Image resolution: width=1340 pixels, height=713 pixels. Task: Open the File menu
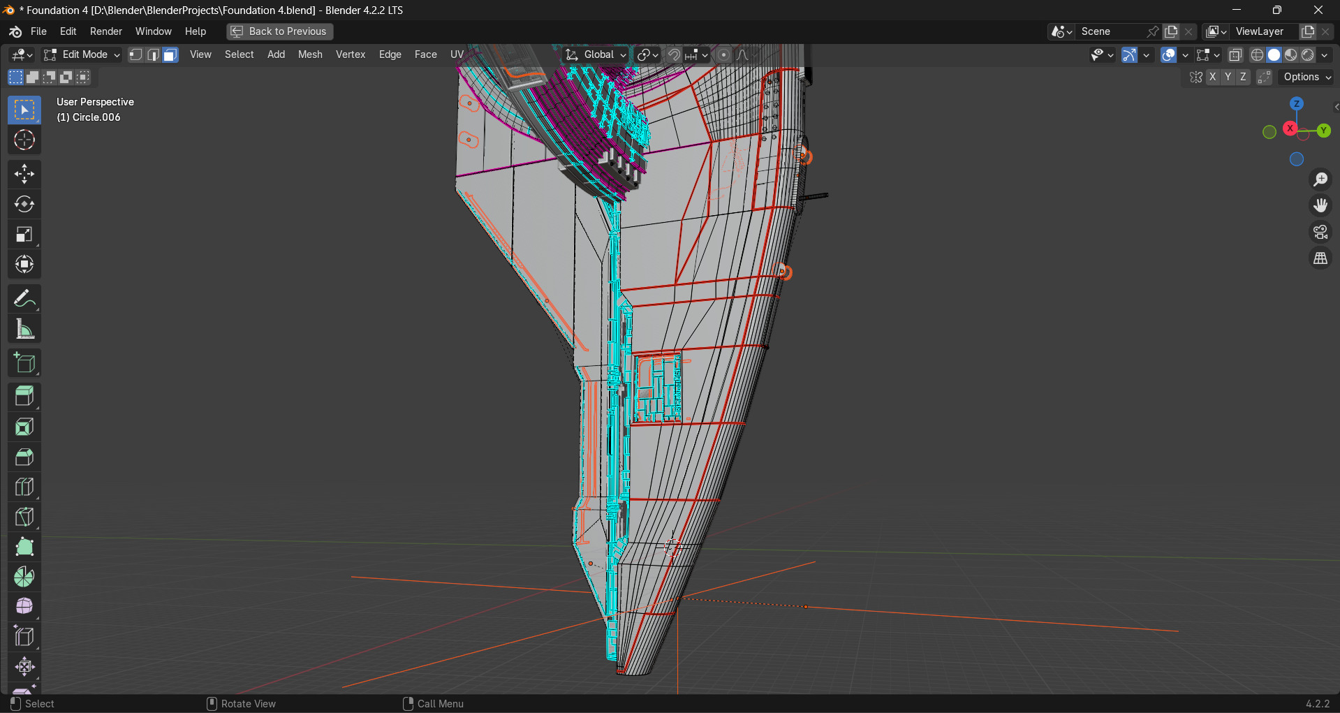tap(39, 32)
